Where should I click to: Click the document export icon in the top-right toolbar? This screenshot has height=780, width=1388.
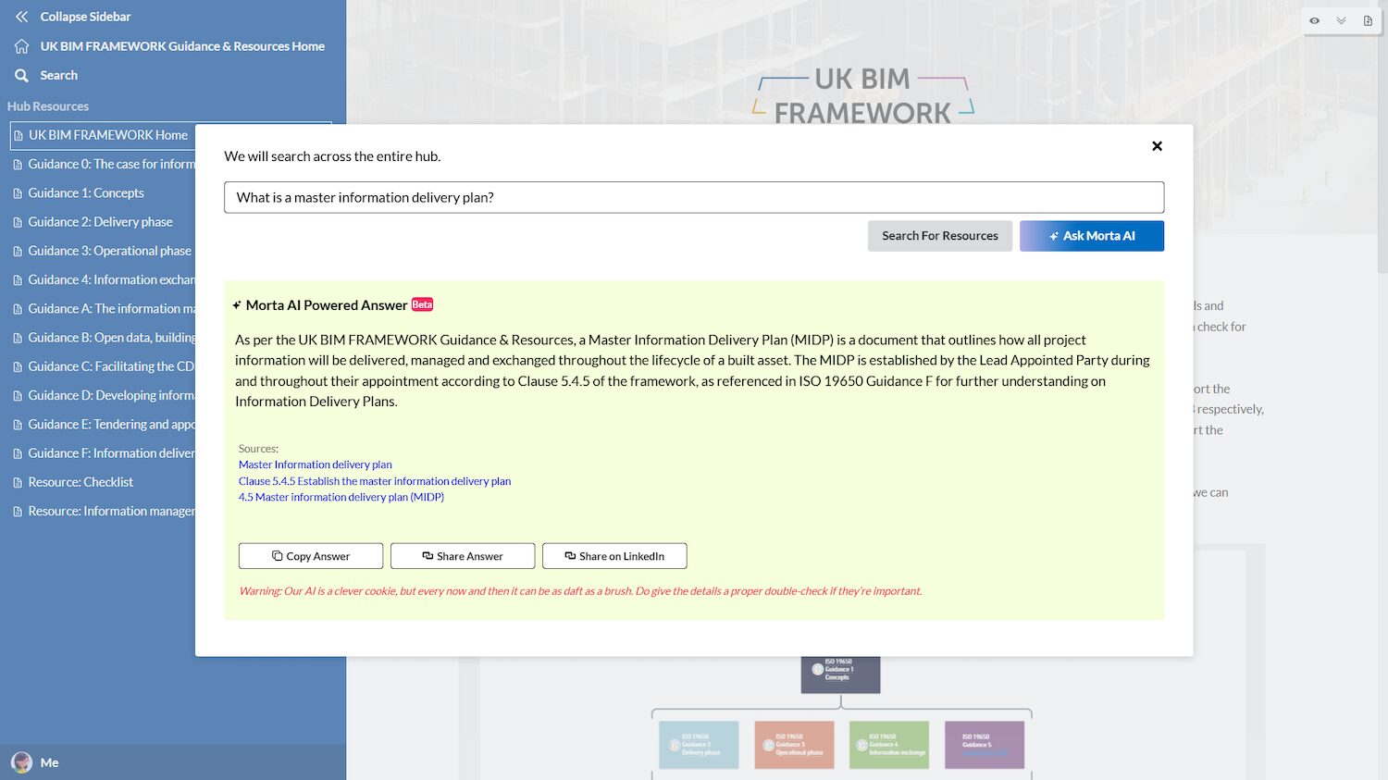tap(1368, 20)
